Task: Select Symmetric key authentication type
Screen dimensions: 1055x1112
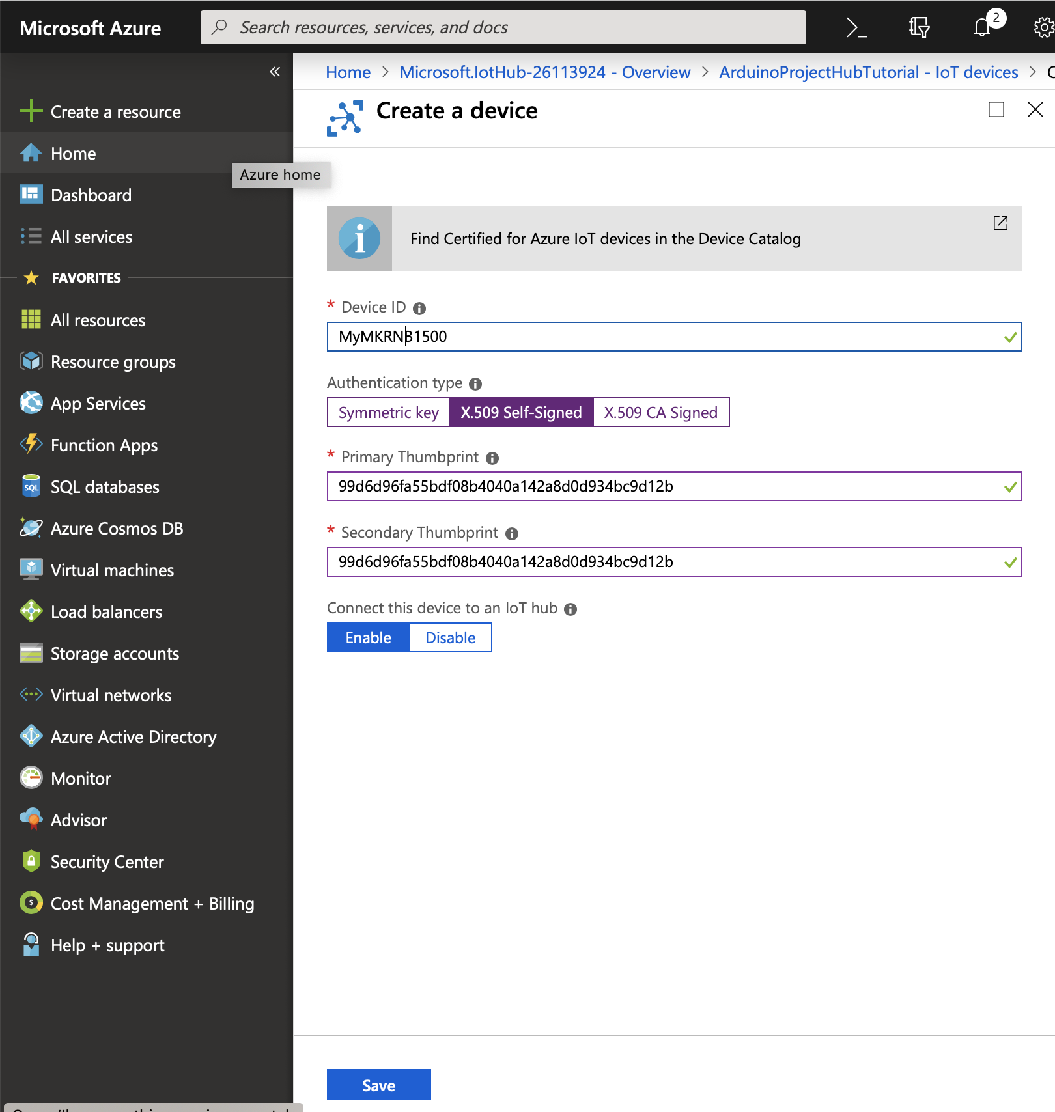Action: [x=387, y=412]
